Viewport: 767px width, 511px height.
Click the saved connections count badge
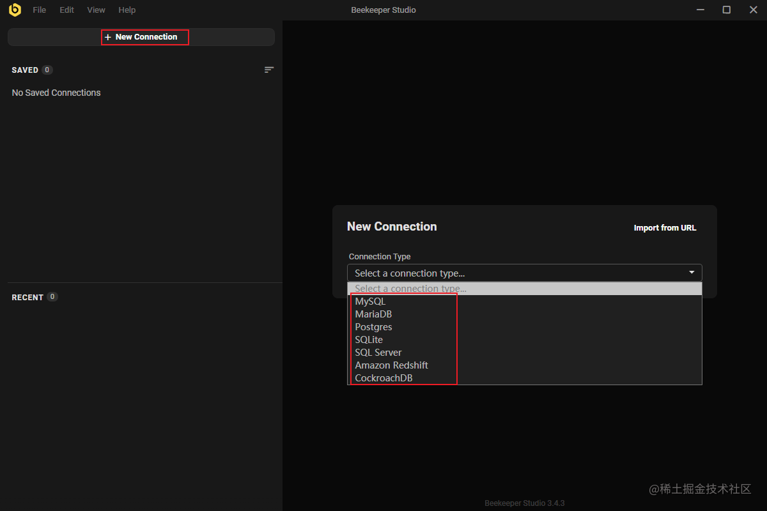[x=47, y=70]
